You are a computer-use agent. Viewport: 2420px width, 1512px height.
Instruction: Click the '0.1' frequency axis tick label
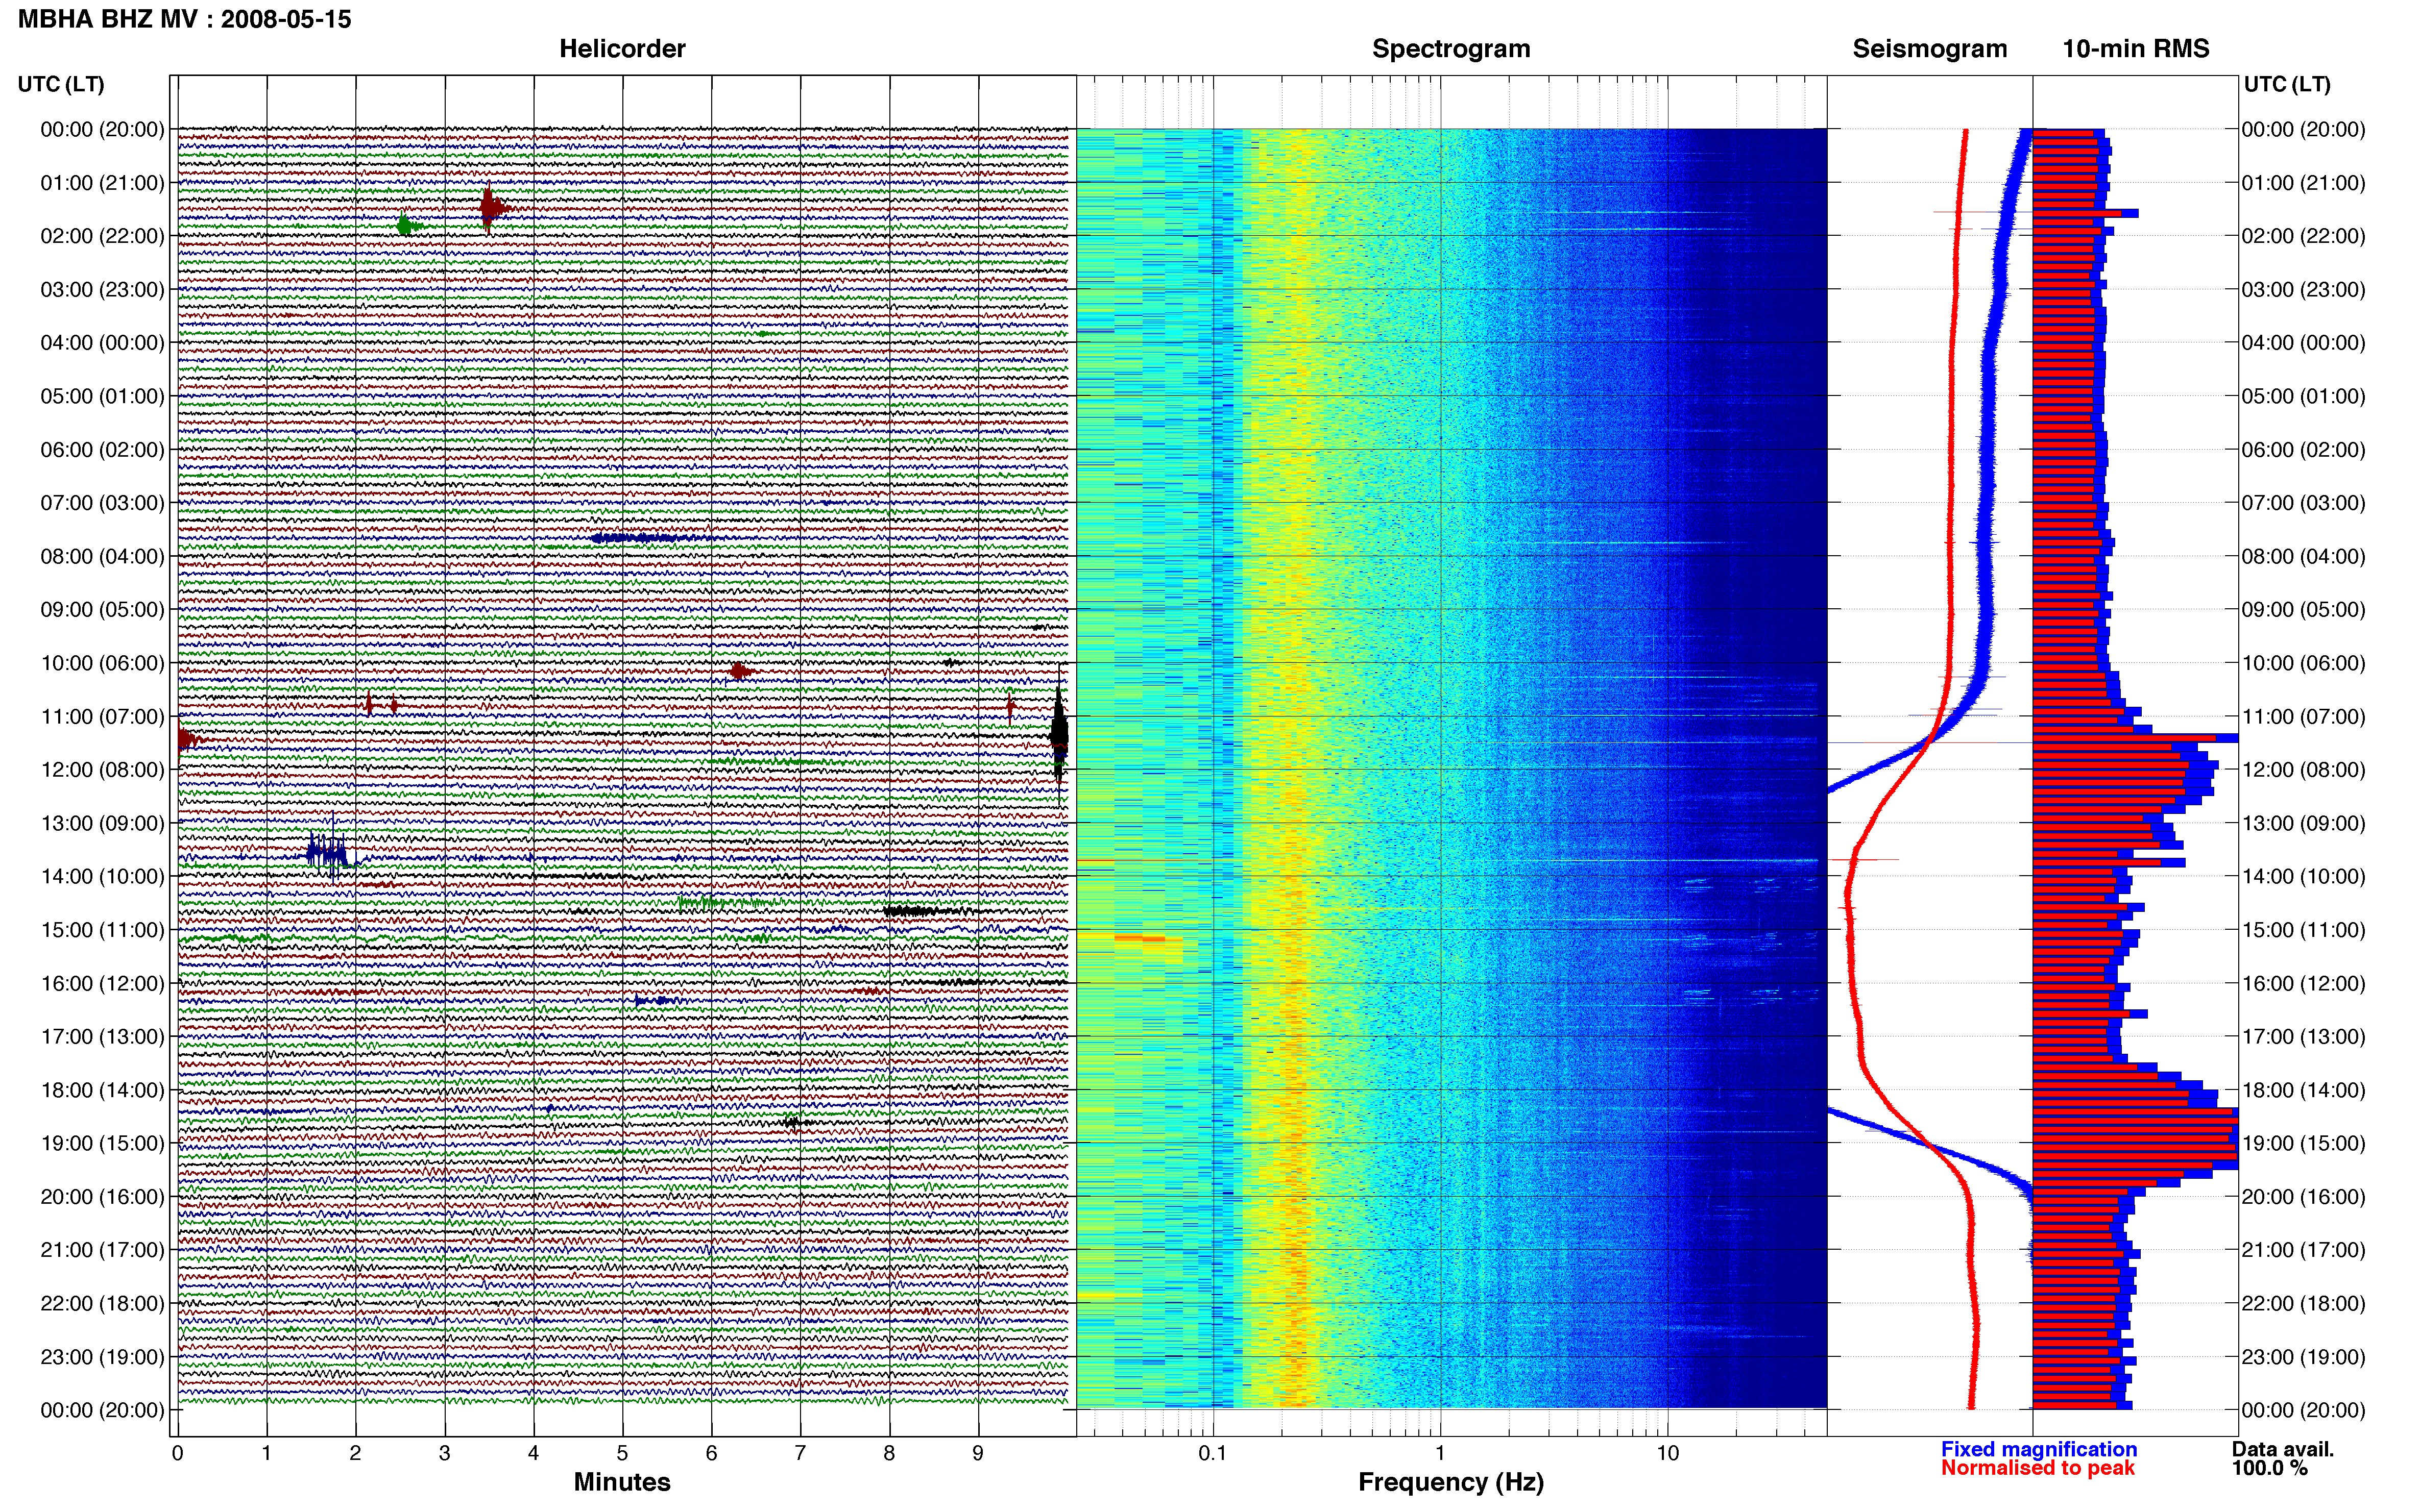pos(1213,1453)
